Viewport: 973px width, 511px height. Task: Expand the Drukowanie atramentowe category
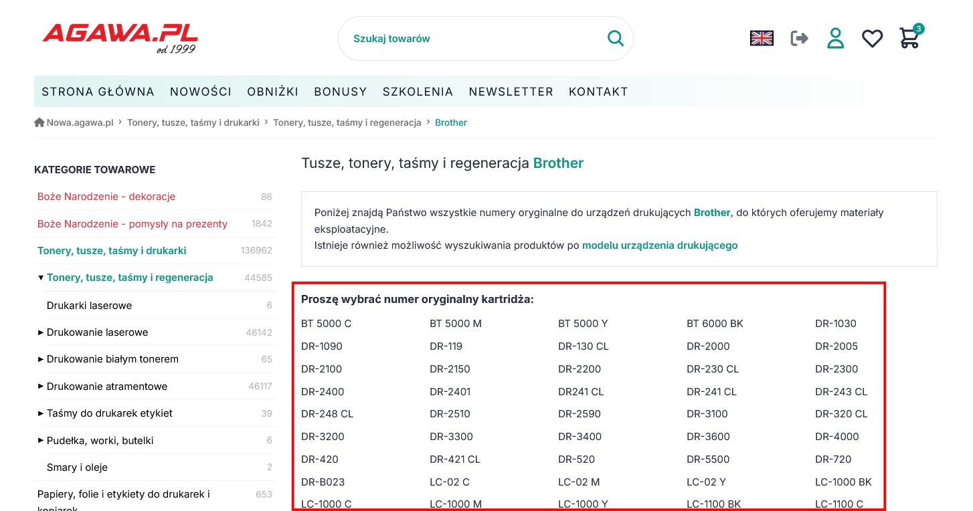41,387
